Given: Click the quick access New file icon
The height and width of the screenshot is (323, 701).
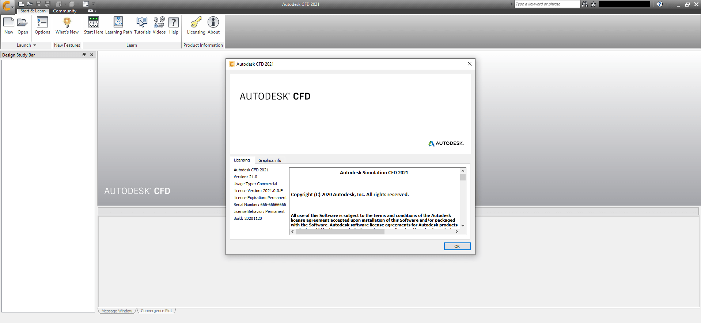Looking at the screenshot, I should coord(21,4).
